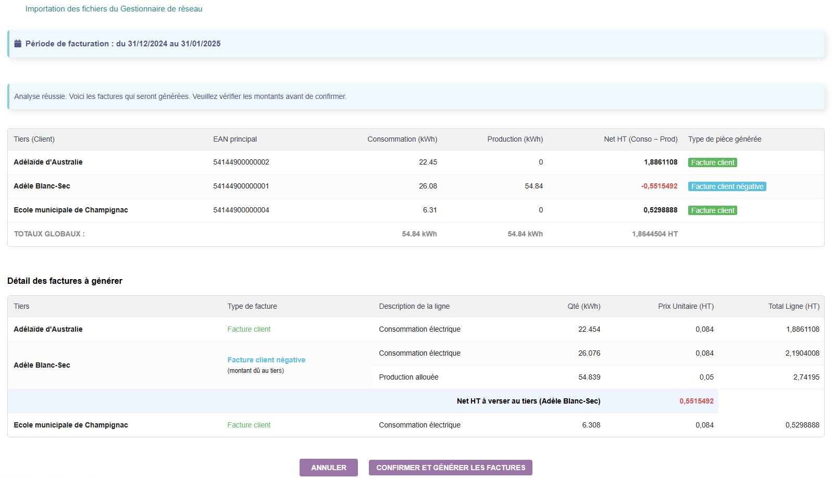Click the Facture client négative badge

pos(727,186)
